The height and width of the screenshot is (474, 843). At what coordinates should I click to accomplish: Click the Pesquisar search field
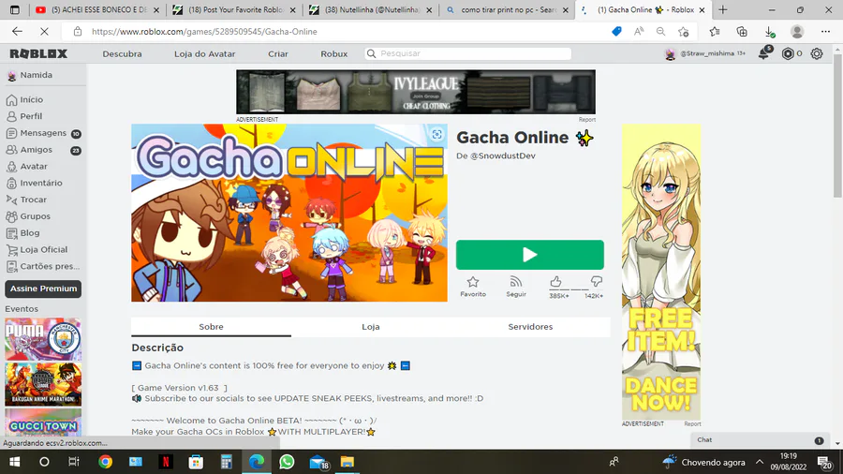click(467, 53)
